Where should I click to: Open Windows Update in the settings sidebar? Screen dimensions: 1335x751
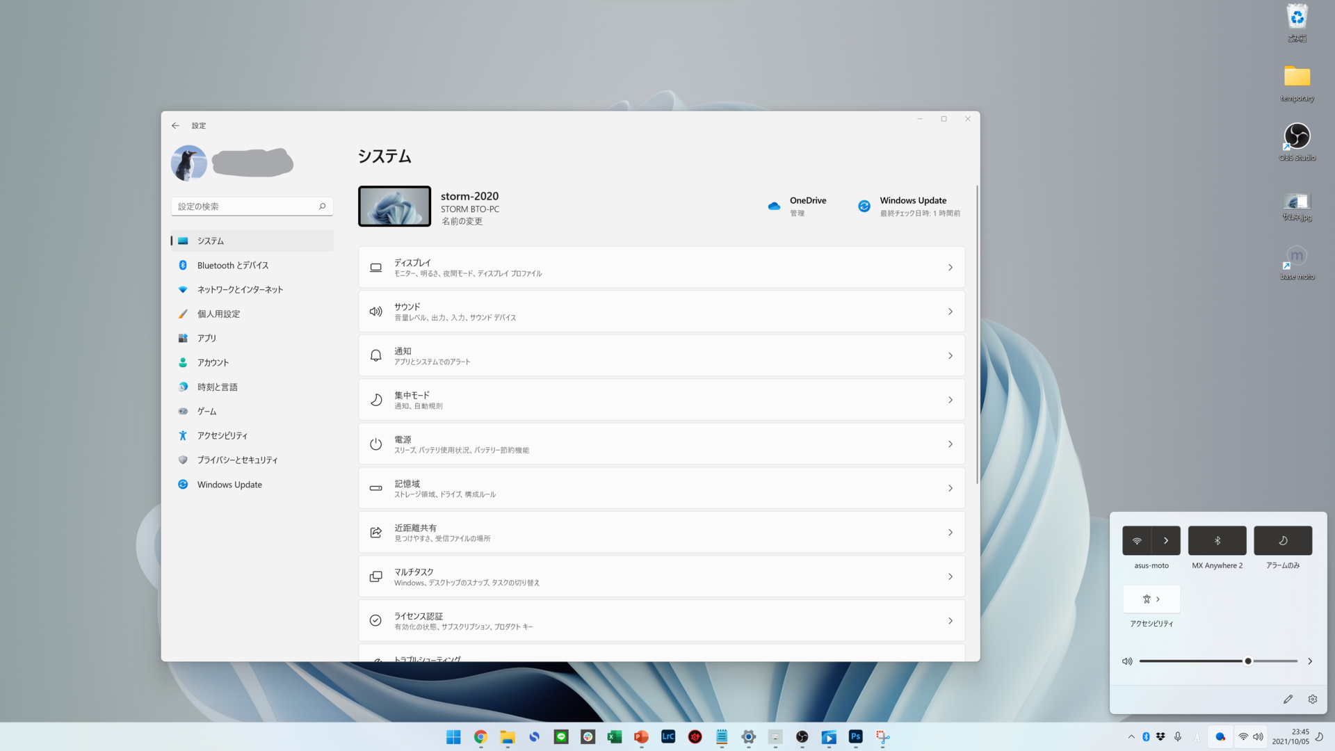tap(252, 485)
